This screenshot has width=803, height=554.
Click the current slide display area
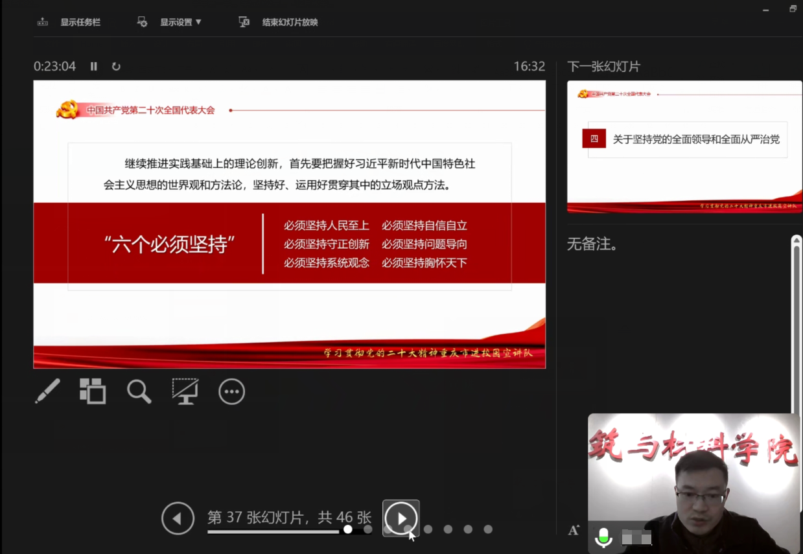(289, 224)
